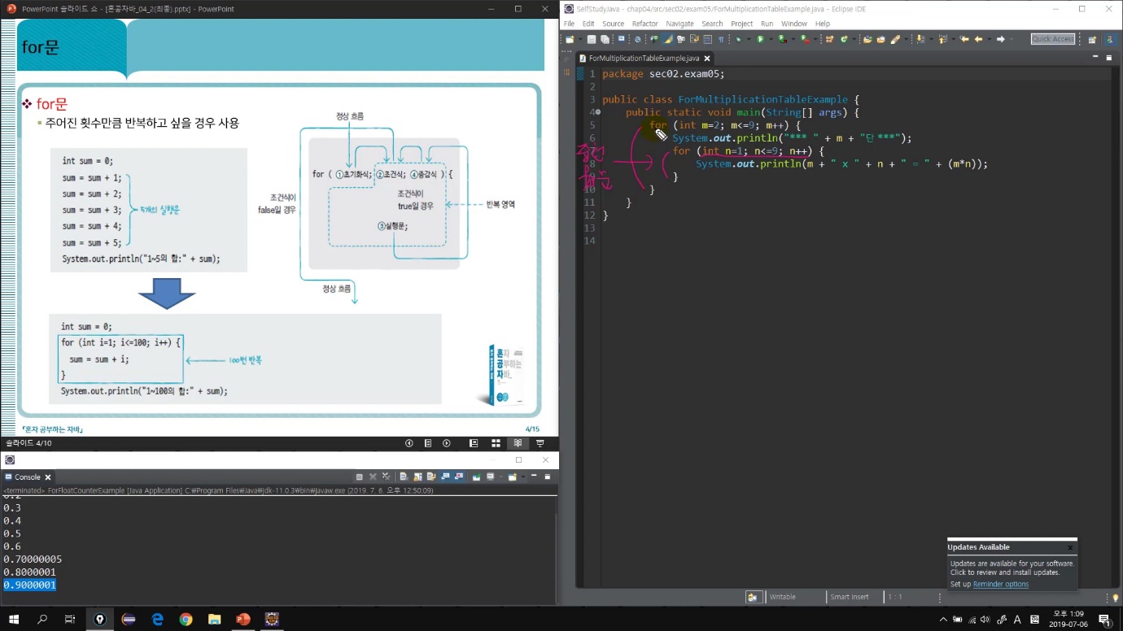Open PowerPoint from the Windows taskbar
1123x631 pixels.
tap(243, 620)
